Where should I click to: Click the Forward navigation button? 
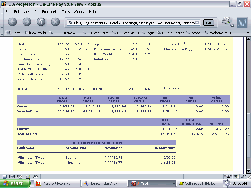27,22
